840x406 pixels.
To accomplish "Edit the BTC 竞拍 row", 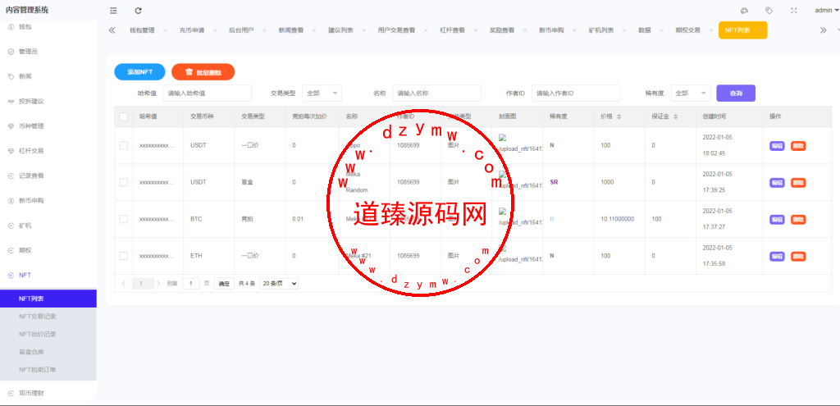I will click(778, 220).
